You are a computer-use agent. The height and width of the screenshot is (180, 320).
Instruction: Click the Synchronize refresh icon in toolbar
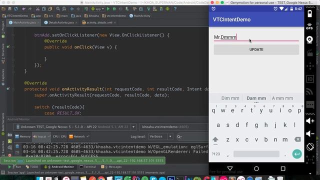(16, 9)
